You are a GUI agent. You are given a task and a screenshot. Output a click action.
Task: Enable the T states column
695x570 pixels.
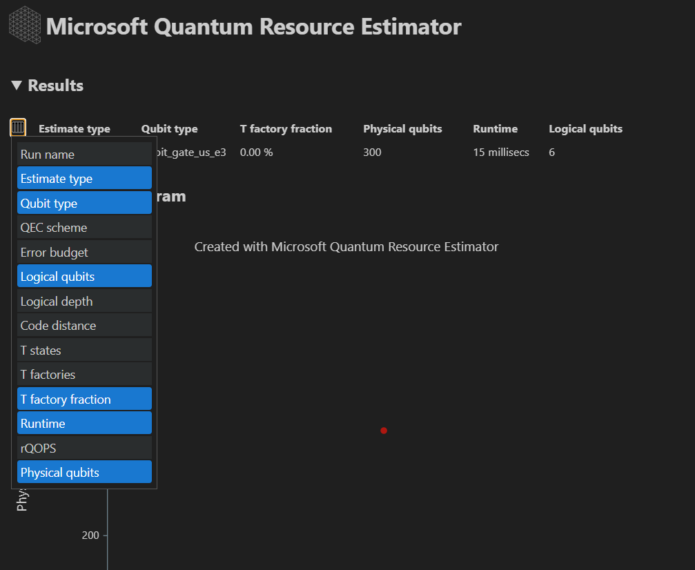(x=84, y=349)
